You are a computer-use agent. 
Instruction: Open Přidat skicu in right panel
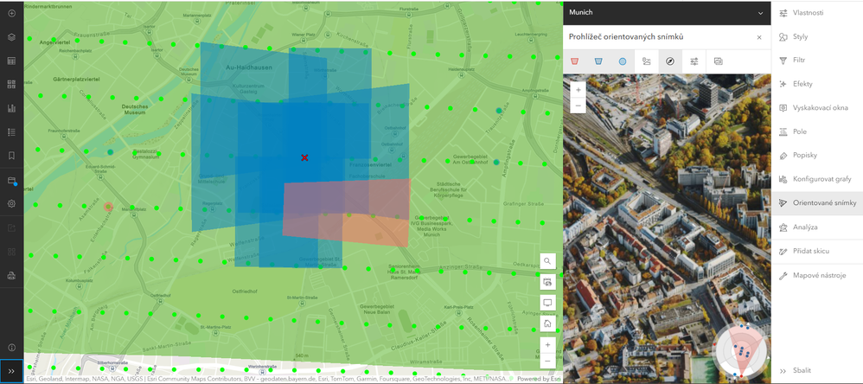click(817, 251)
